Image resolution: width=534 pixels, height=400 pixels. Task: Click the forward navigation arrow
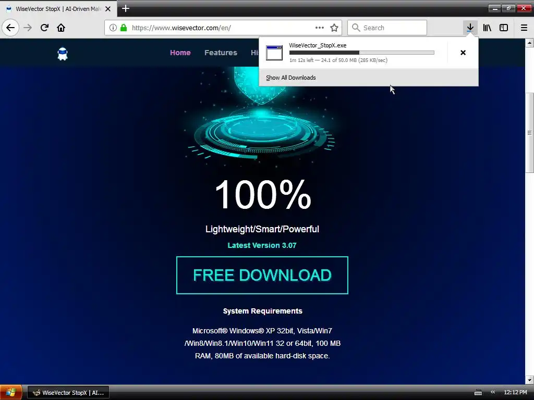pos(28,28)
